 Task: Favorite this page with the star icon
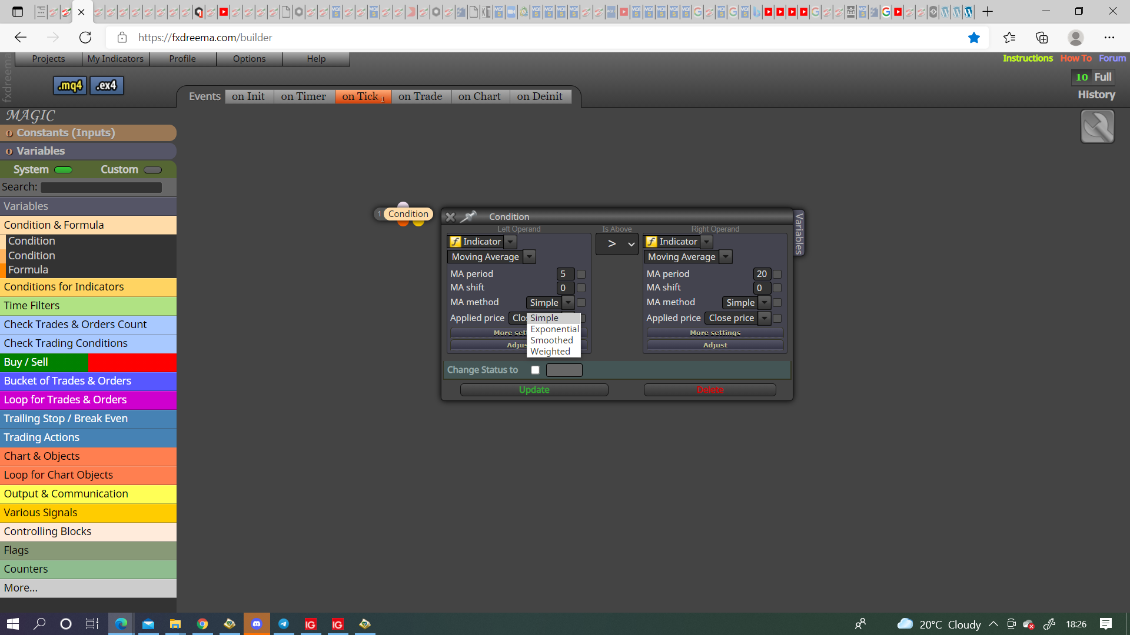point(974,38)
